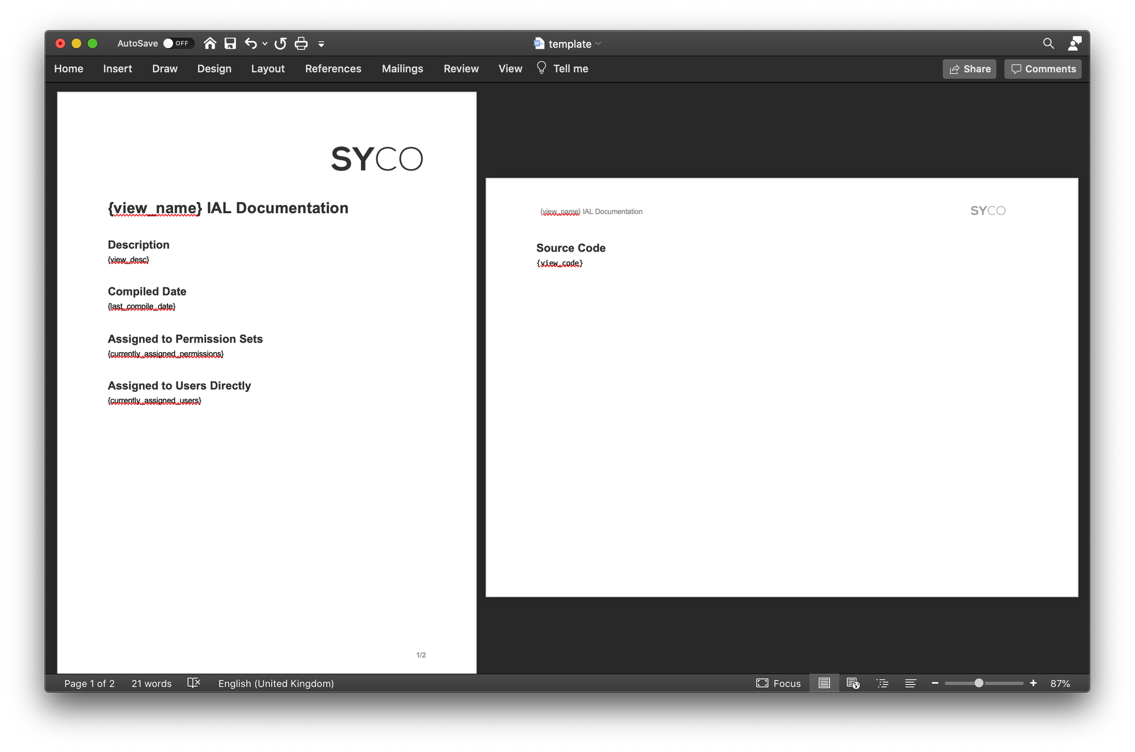
Task: Switch to Outline view icon
Action: 882,683
